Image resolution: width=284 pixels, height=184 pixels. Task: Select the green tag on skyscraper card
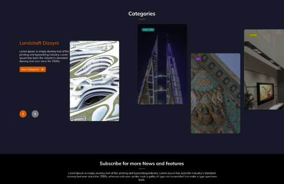pos(148,30)
